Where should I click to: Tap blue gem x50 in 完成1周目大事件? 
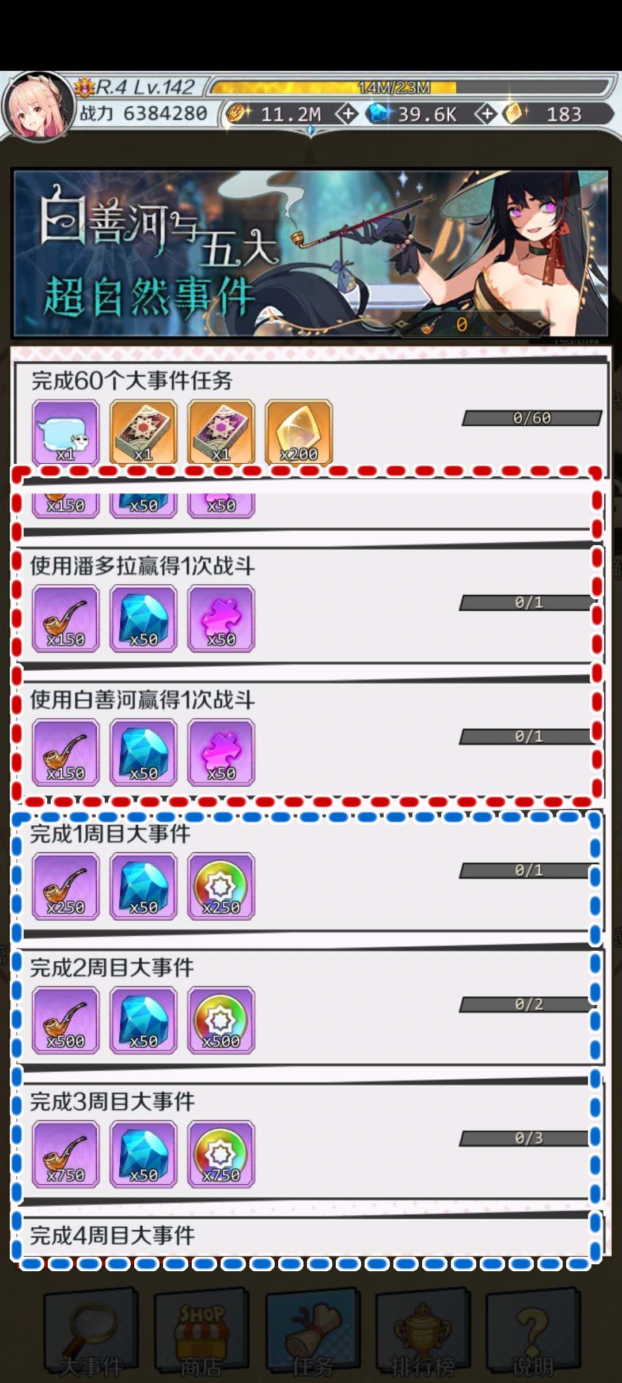pos(143,886)
